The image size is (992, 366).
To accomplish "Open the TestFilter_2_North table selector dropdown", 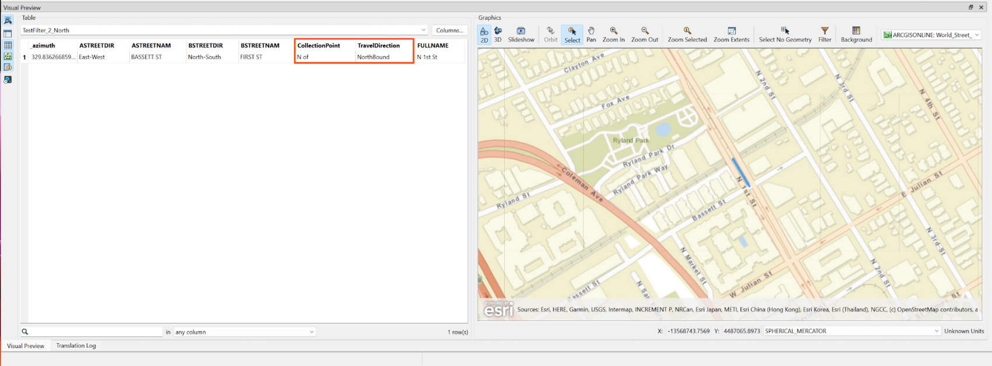I will pos(225,30).
